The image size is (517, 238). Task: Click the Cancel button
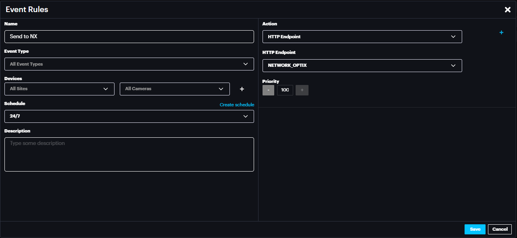click(500, 229)
